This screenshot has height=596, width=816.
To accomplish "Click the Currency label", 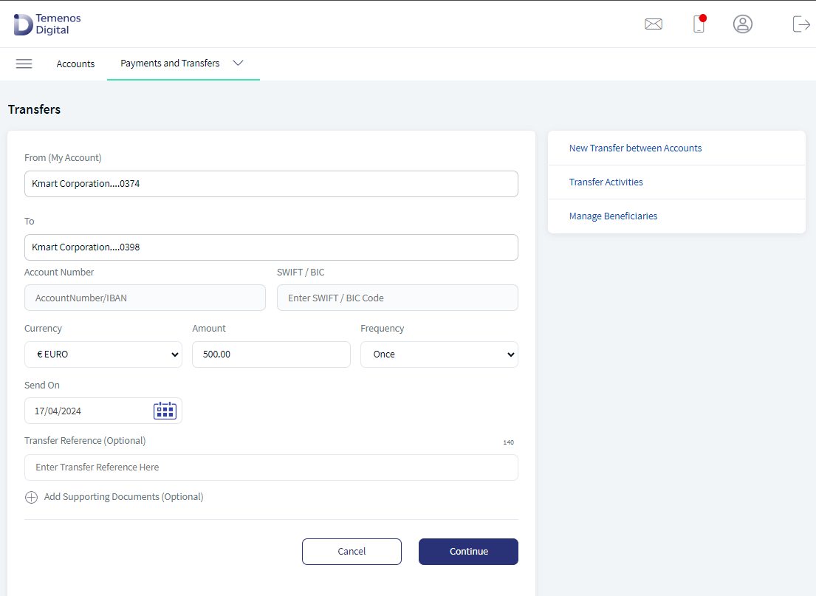I will pyautogui.click(x=43, y=329).
